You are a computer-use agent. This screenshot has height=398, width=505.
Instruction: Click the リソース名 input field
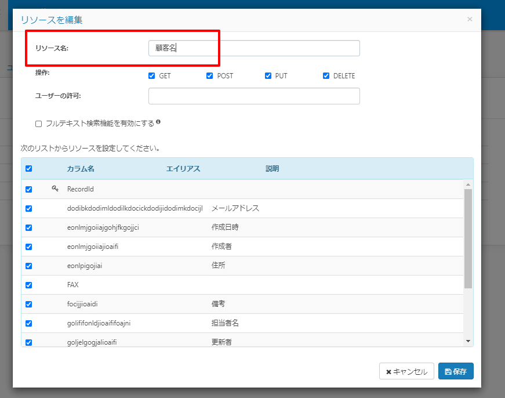(254, 48)
